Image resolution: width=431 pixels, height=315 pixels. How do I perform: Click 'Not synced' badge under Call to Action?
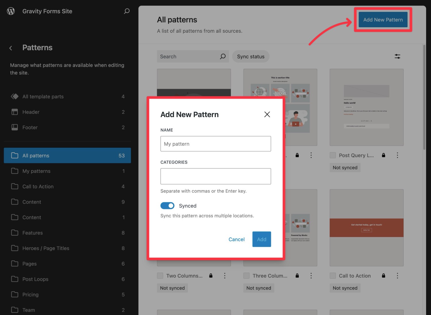[345, 288]
